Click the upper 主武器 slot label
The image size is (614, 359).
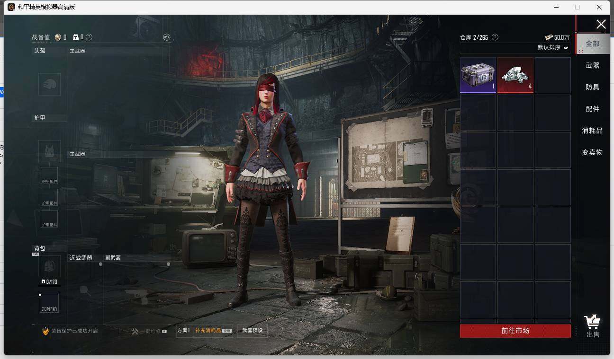[x=77, y=51]
